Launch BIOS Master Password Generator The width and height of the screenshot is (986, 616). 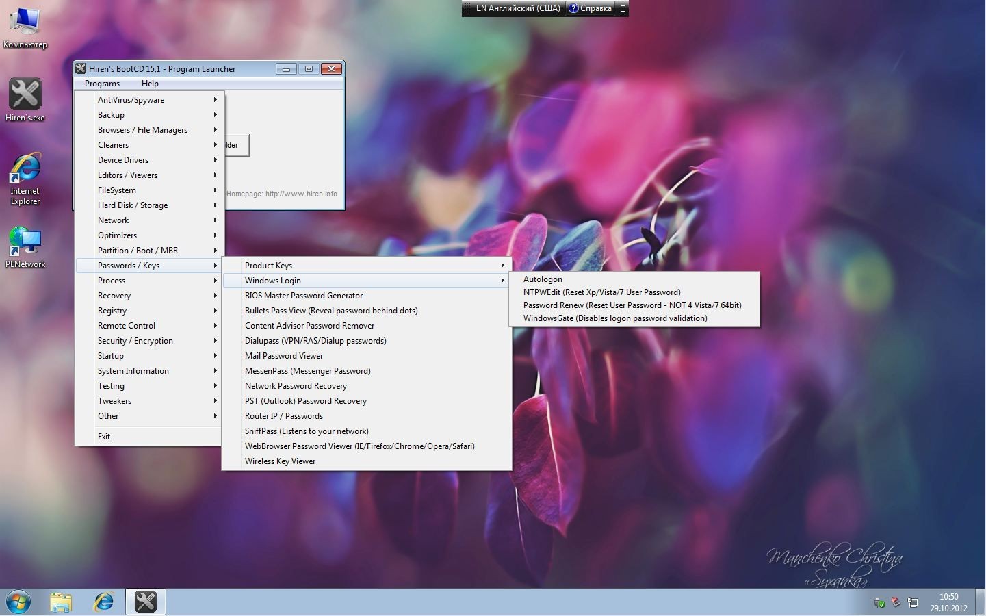[x=367, y=296]
